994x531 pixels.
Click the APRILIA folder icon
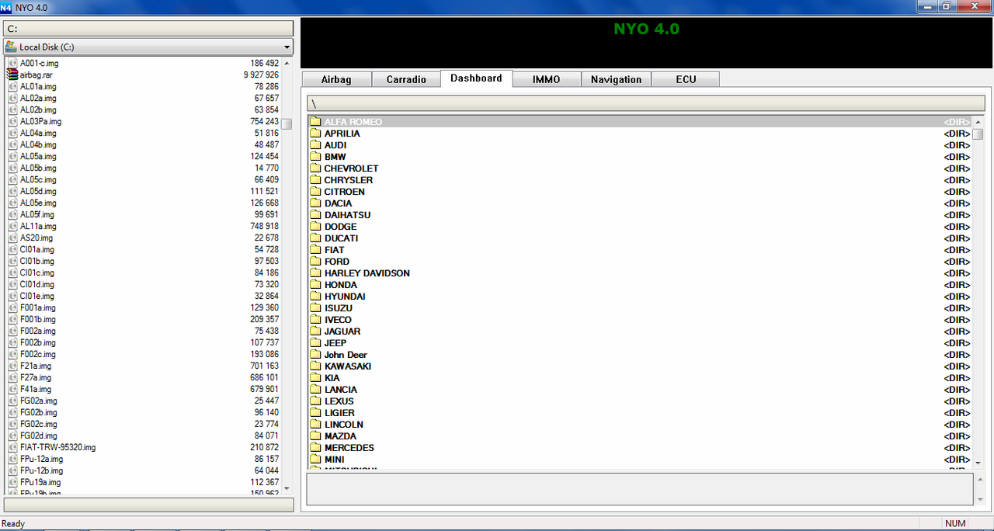pyautogui.click(x=315, y=134)
